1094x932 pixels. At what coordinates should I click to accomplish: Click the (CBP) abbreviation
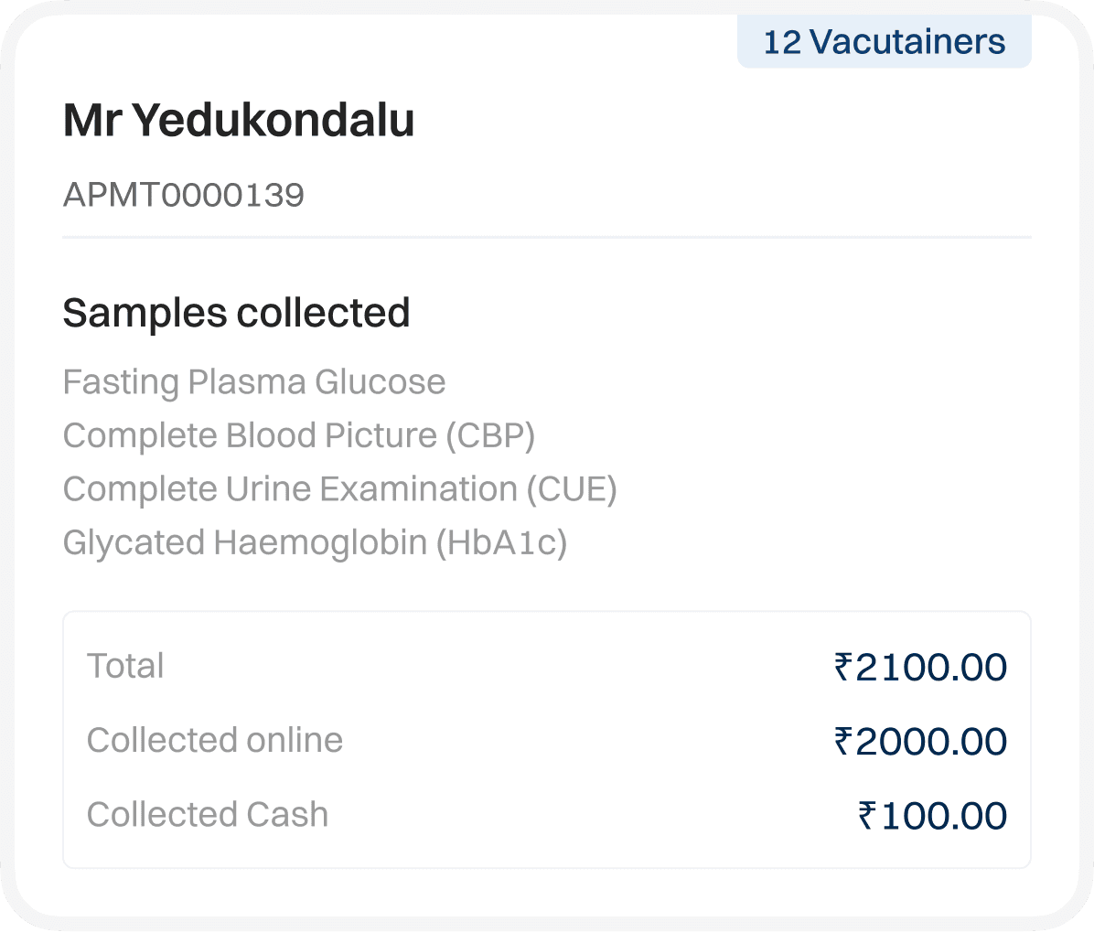pyautogui.click(x=490, y=436)
